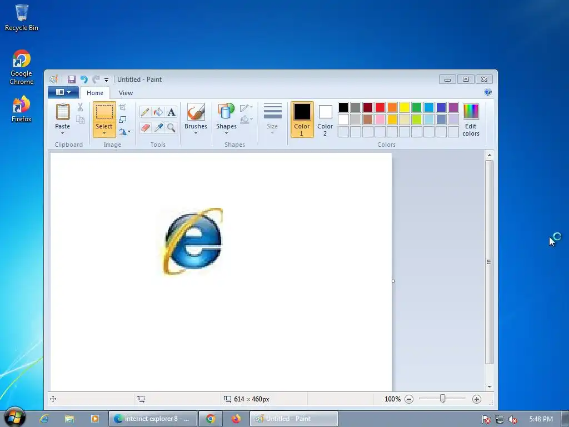
Task: Select the Text tool
Action: click(x=171, y=112)
